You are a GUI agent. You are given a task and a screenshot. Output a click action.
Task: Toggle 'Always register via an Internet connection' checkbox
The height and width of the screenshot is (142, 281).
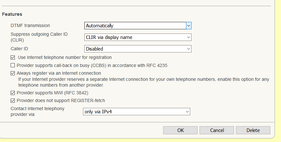pyautogui.click(x=13, y=73)
